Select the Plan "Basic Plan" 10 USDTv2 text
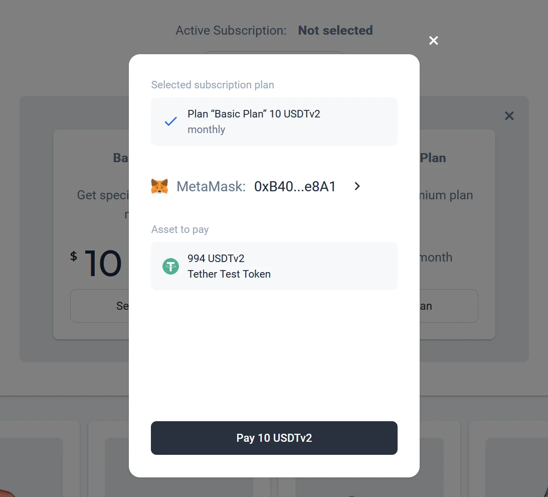This screenshot has width=548, height=497. [254, 114]
